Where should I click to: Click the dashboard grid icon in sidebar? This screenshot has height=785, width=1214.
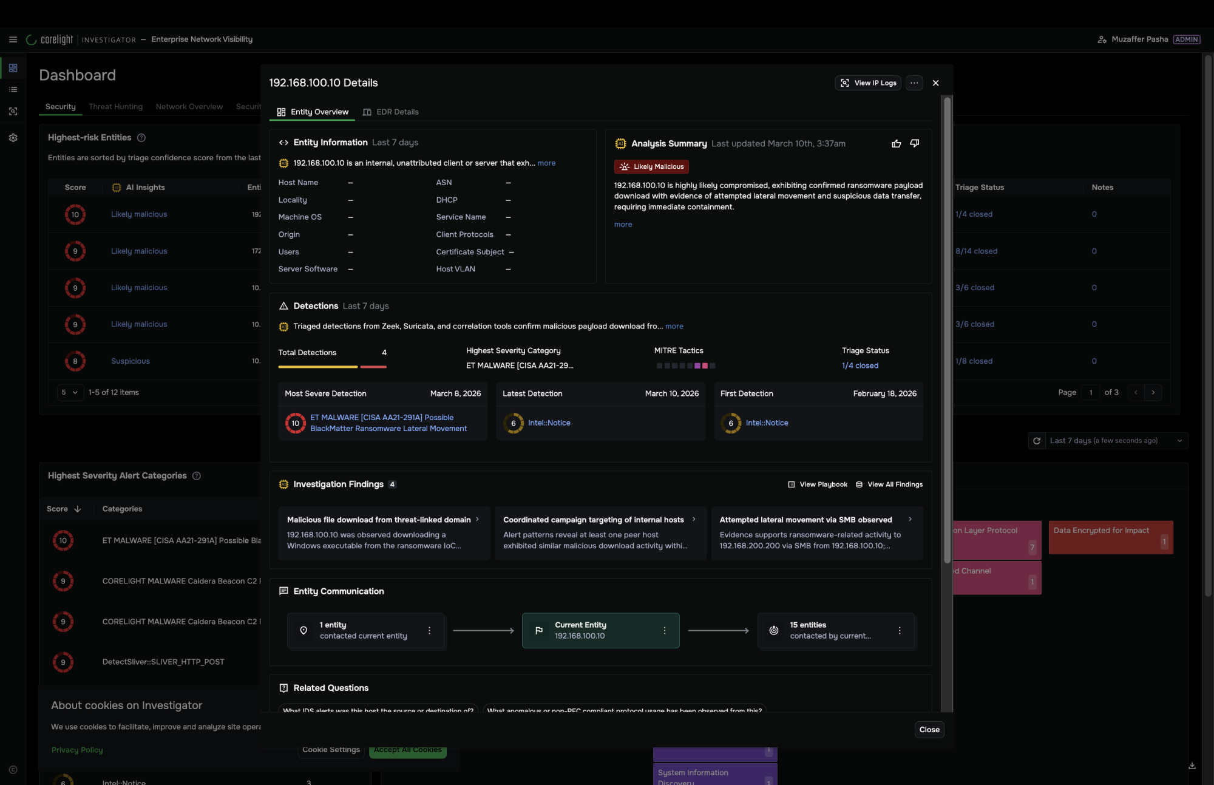[13, 68]
